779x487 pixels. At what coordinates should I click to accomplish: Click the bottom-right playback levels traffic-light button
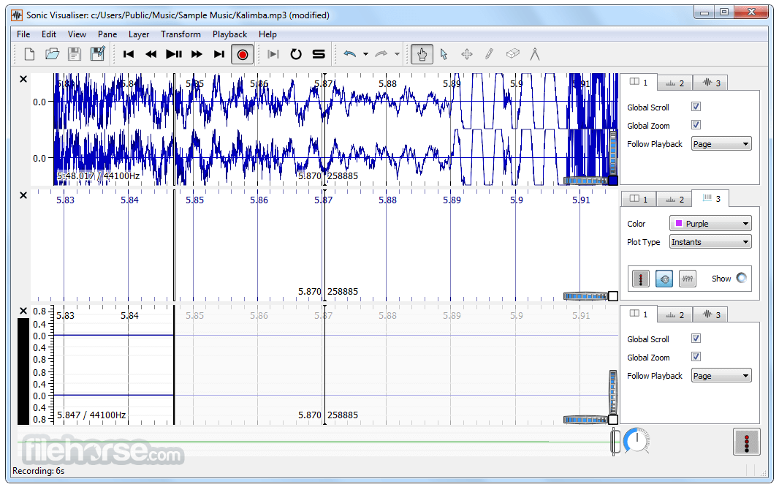point(747,442)
